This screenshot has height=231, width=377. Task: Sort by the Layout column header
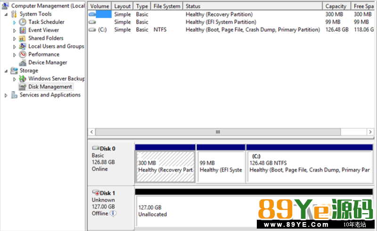pos(123,6)
